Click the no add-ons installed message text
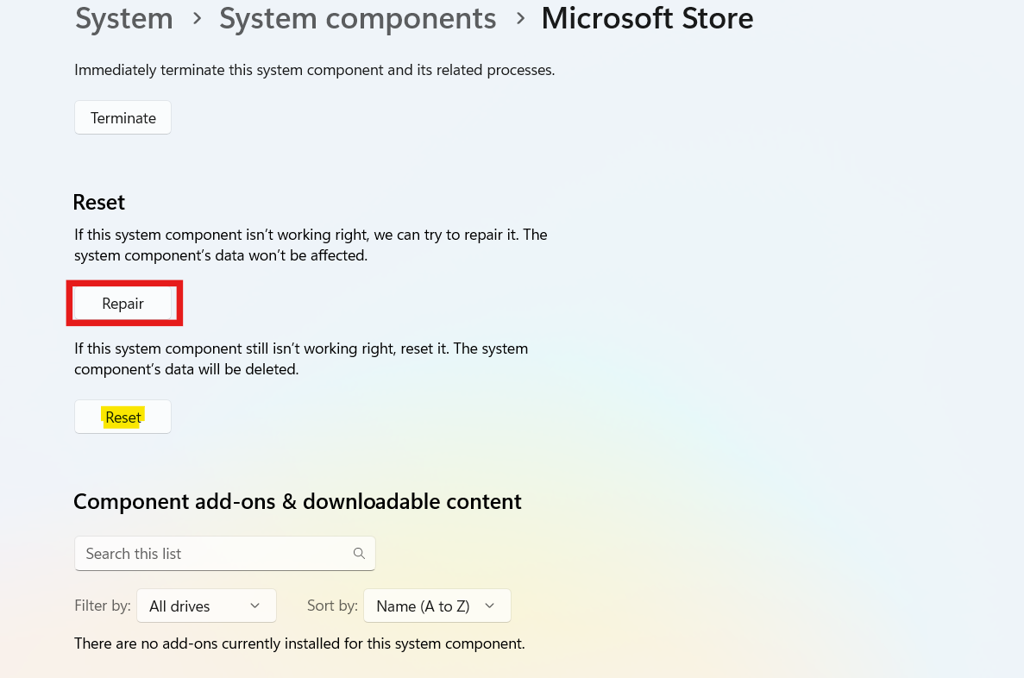The height and width of the screenshot is (678, 1024). pos(299,643)
